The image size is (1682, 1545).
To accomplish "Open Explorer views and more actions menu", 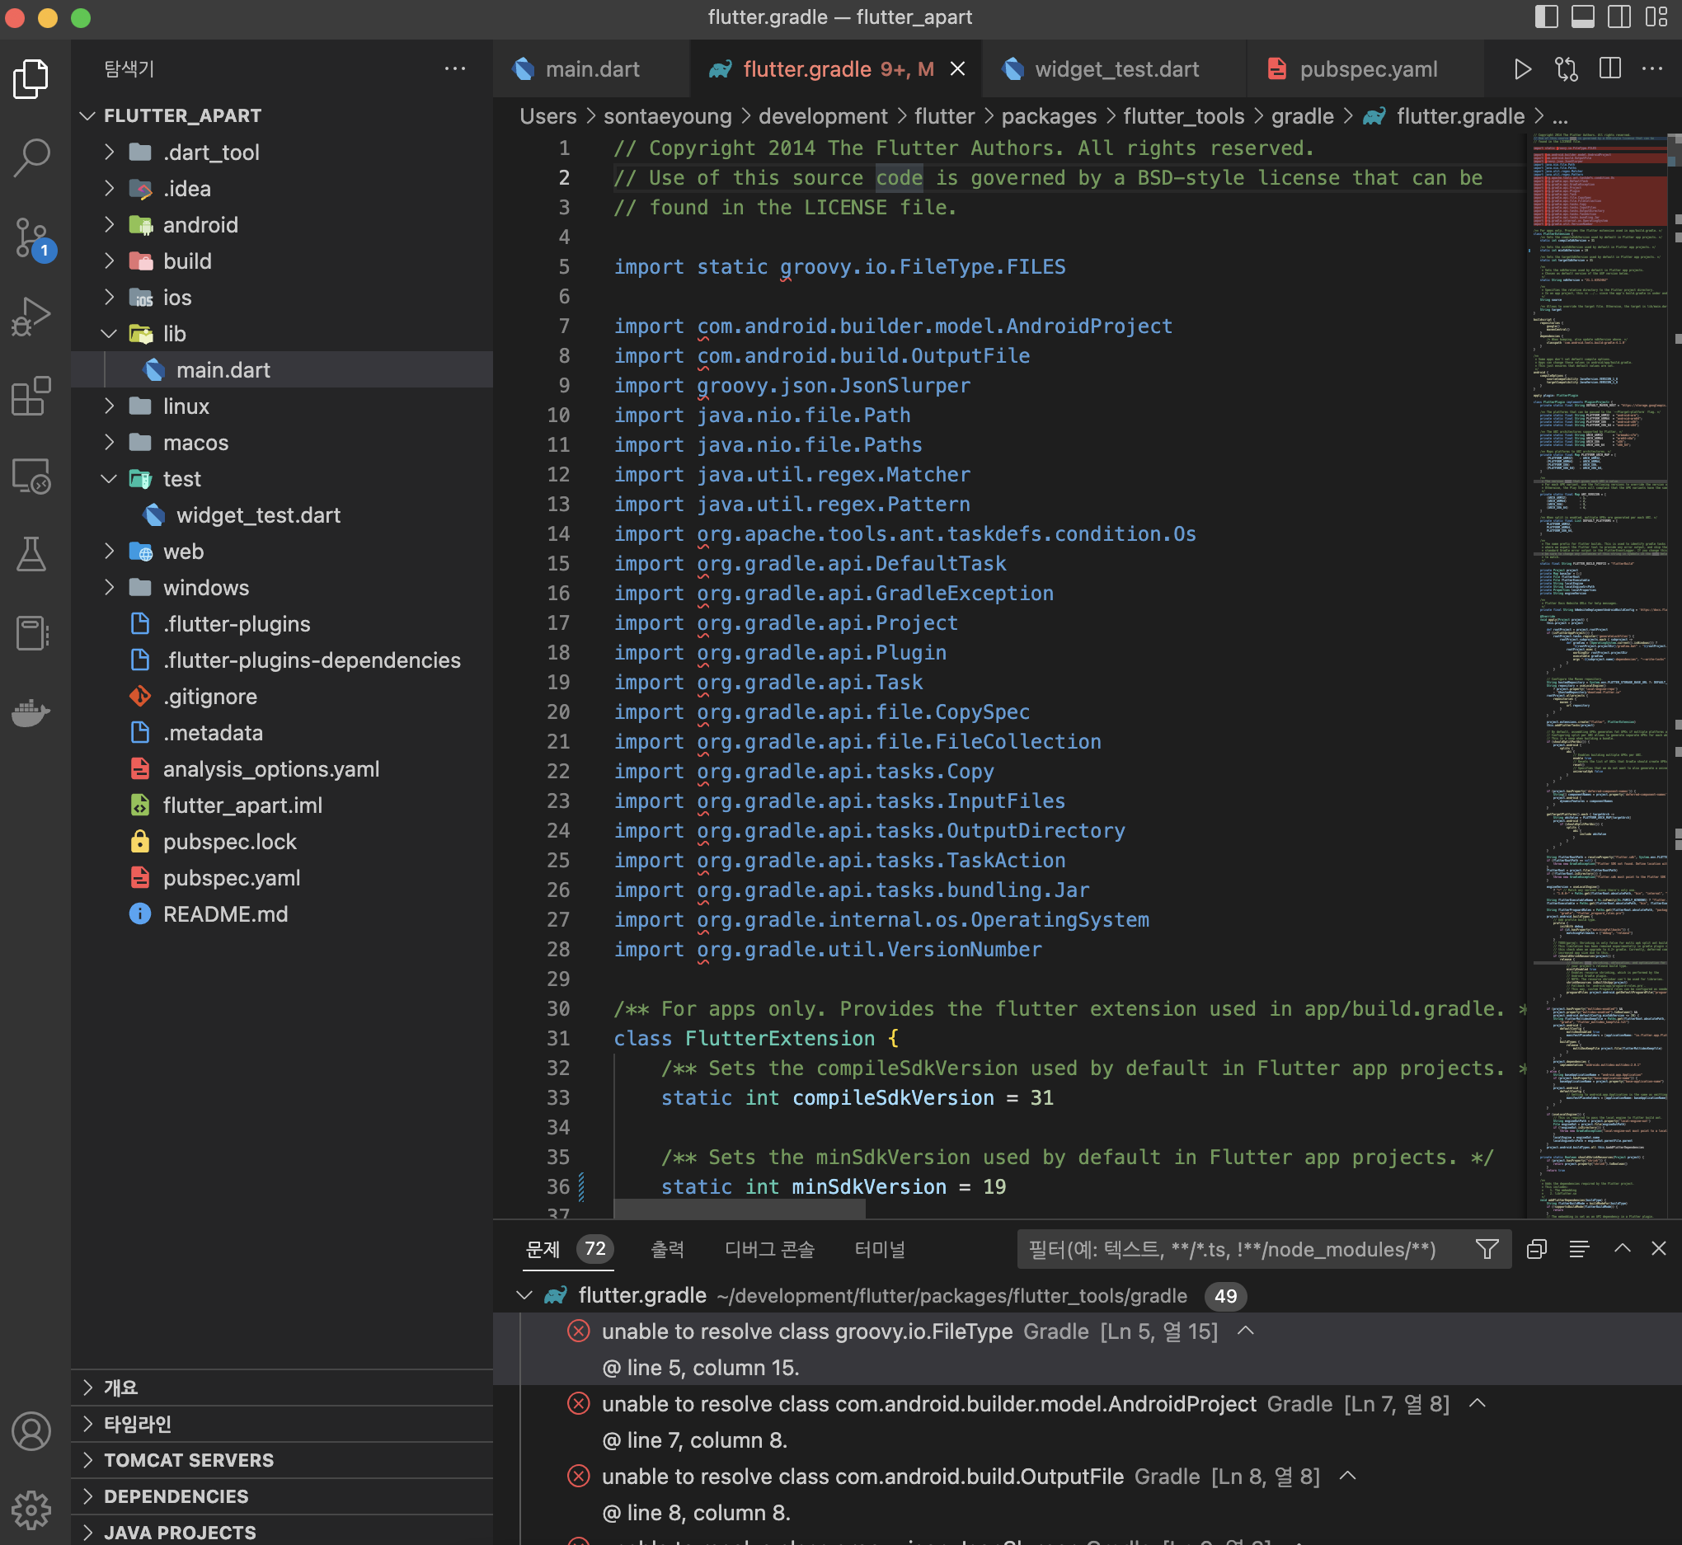I will point(455,68).
